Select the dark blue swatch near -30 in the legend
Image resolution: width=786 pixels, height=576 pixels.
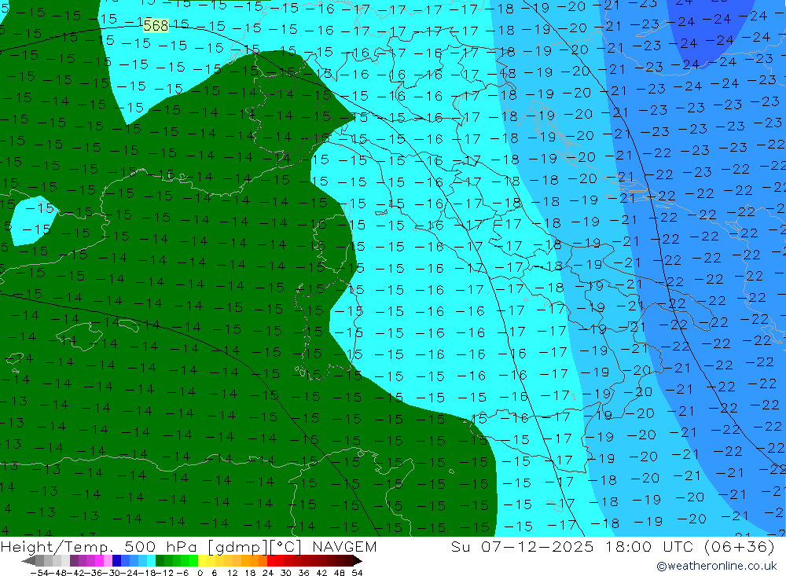pyautogui.click(x=116, y=560)
